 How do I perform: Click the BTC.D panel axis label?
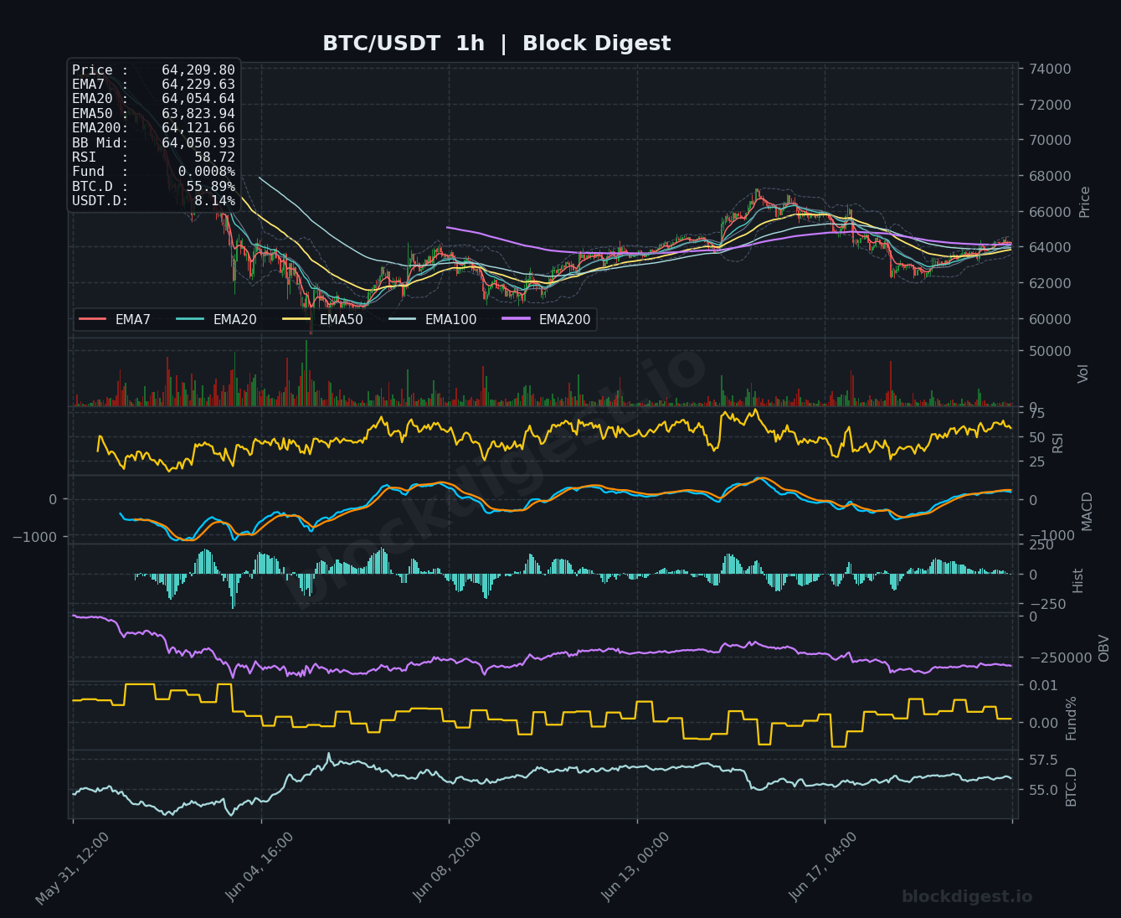tap(1071, 786)
